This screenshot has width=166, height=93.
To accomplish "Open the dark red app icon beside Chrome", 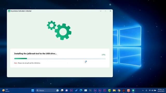I will click(124, 90).
